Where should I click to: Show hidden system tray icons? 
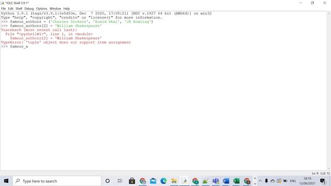click(260, 181)
